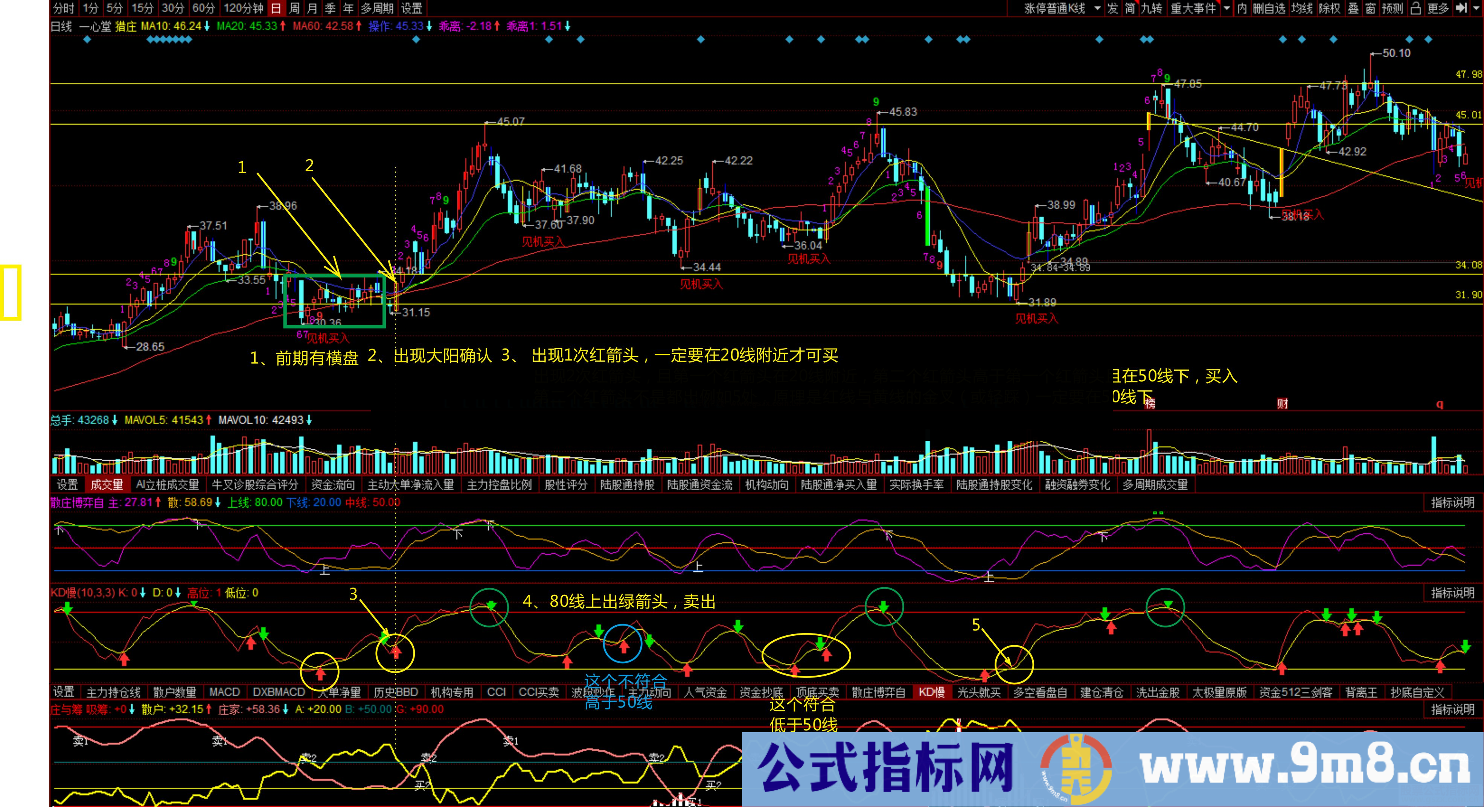Image resolution: width=1484 pixels, height=807 pixels.
Task: Toggle 除权 ex-rights adjustment
Action: coord(1330,8)
